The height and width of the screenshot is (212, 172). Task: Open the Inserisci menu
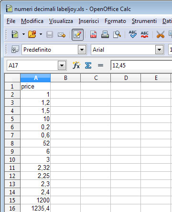(89, 21)
